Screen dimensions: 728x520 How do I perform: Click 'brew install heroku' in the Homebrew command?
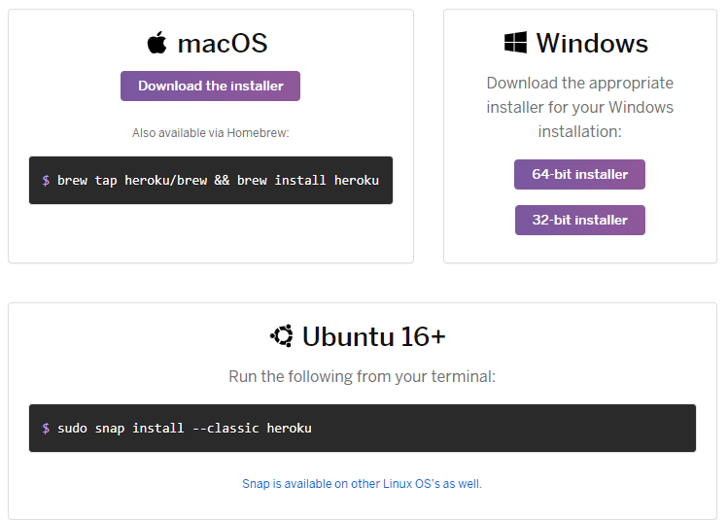[x=307, y=181]
